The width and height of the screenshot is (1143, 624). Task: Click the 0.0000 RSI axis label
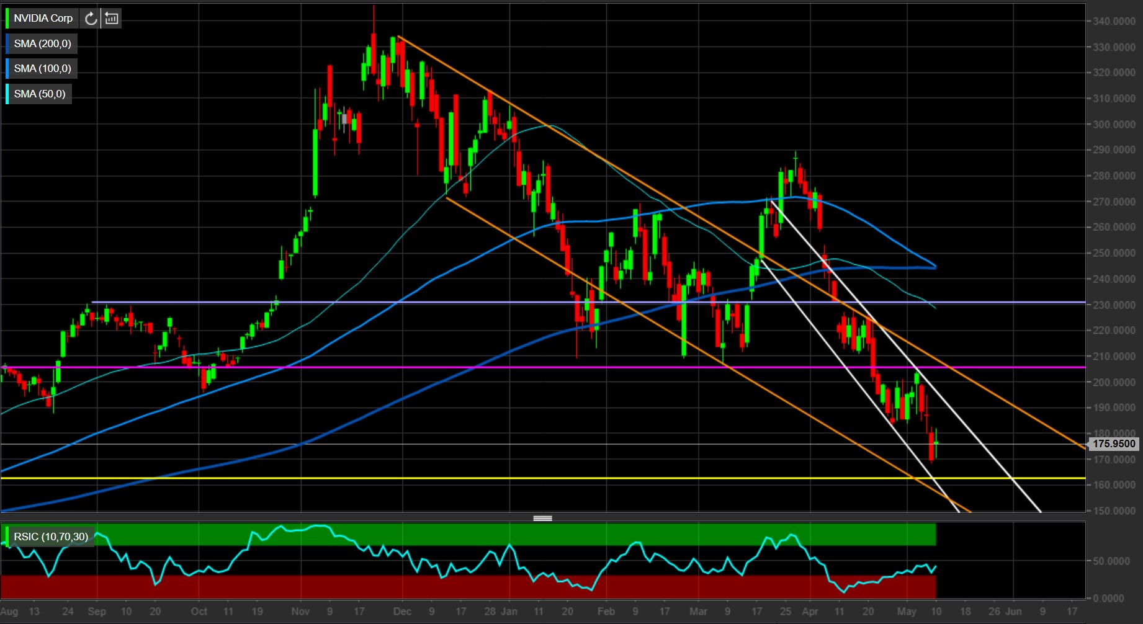click(1109, 598)
